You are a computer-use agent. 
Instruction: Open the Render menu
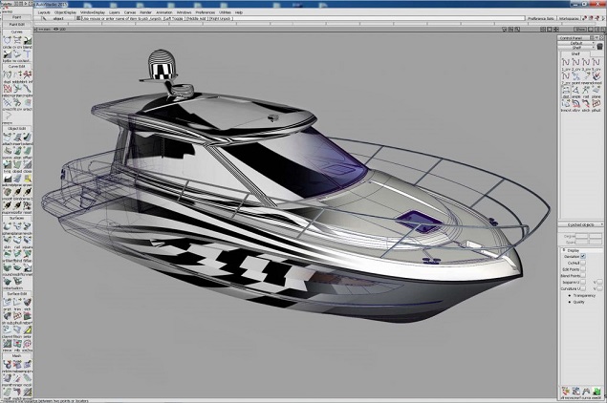click(x=145, y=12)
